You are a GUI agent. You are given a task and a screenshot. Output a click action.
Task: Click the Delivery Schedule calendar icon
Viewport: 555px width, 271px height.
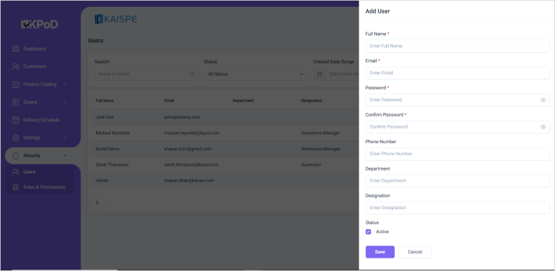coord(15,120)
